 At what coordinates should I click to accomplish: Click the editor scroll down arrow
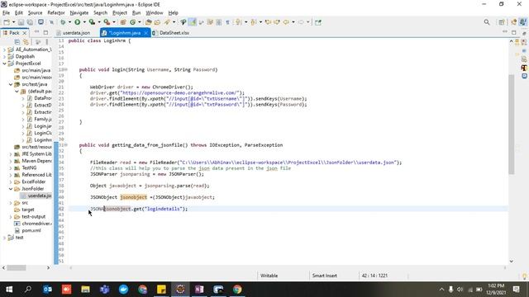tap(512, 262)
